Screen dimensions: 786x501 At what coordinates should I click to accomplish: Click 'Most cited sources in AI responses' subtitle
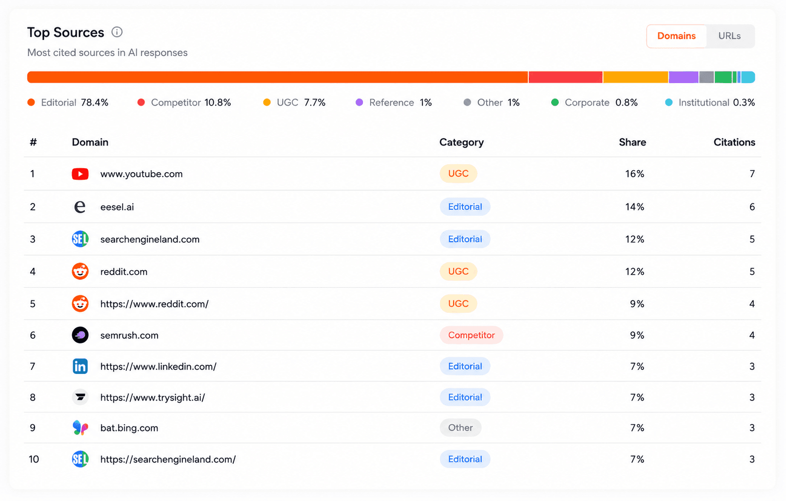tap(107, 53)
